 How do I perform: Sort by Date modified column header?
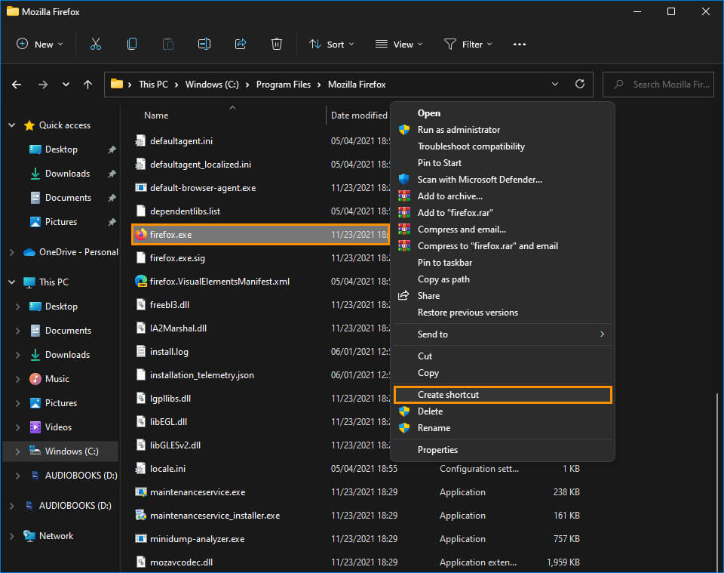point(359,116)
